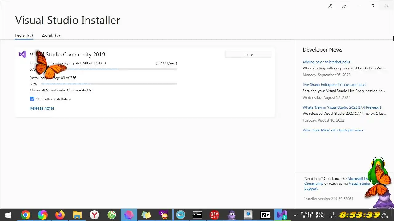Open Live Share Enterprise Policies article
This screenshot has height=221, width=394.
point(334,85)
